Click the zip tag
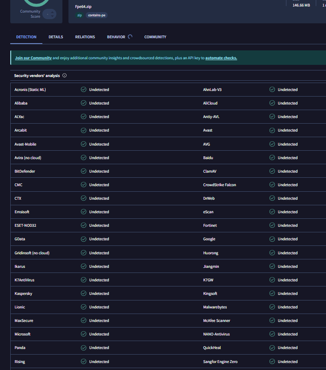 [80, 15]
